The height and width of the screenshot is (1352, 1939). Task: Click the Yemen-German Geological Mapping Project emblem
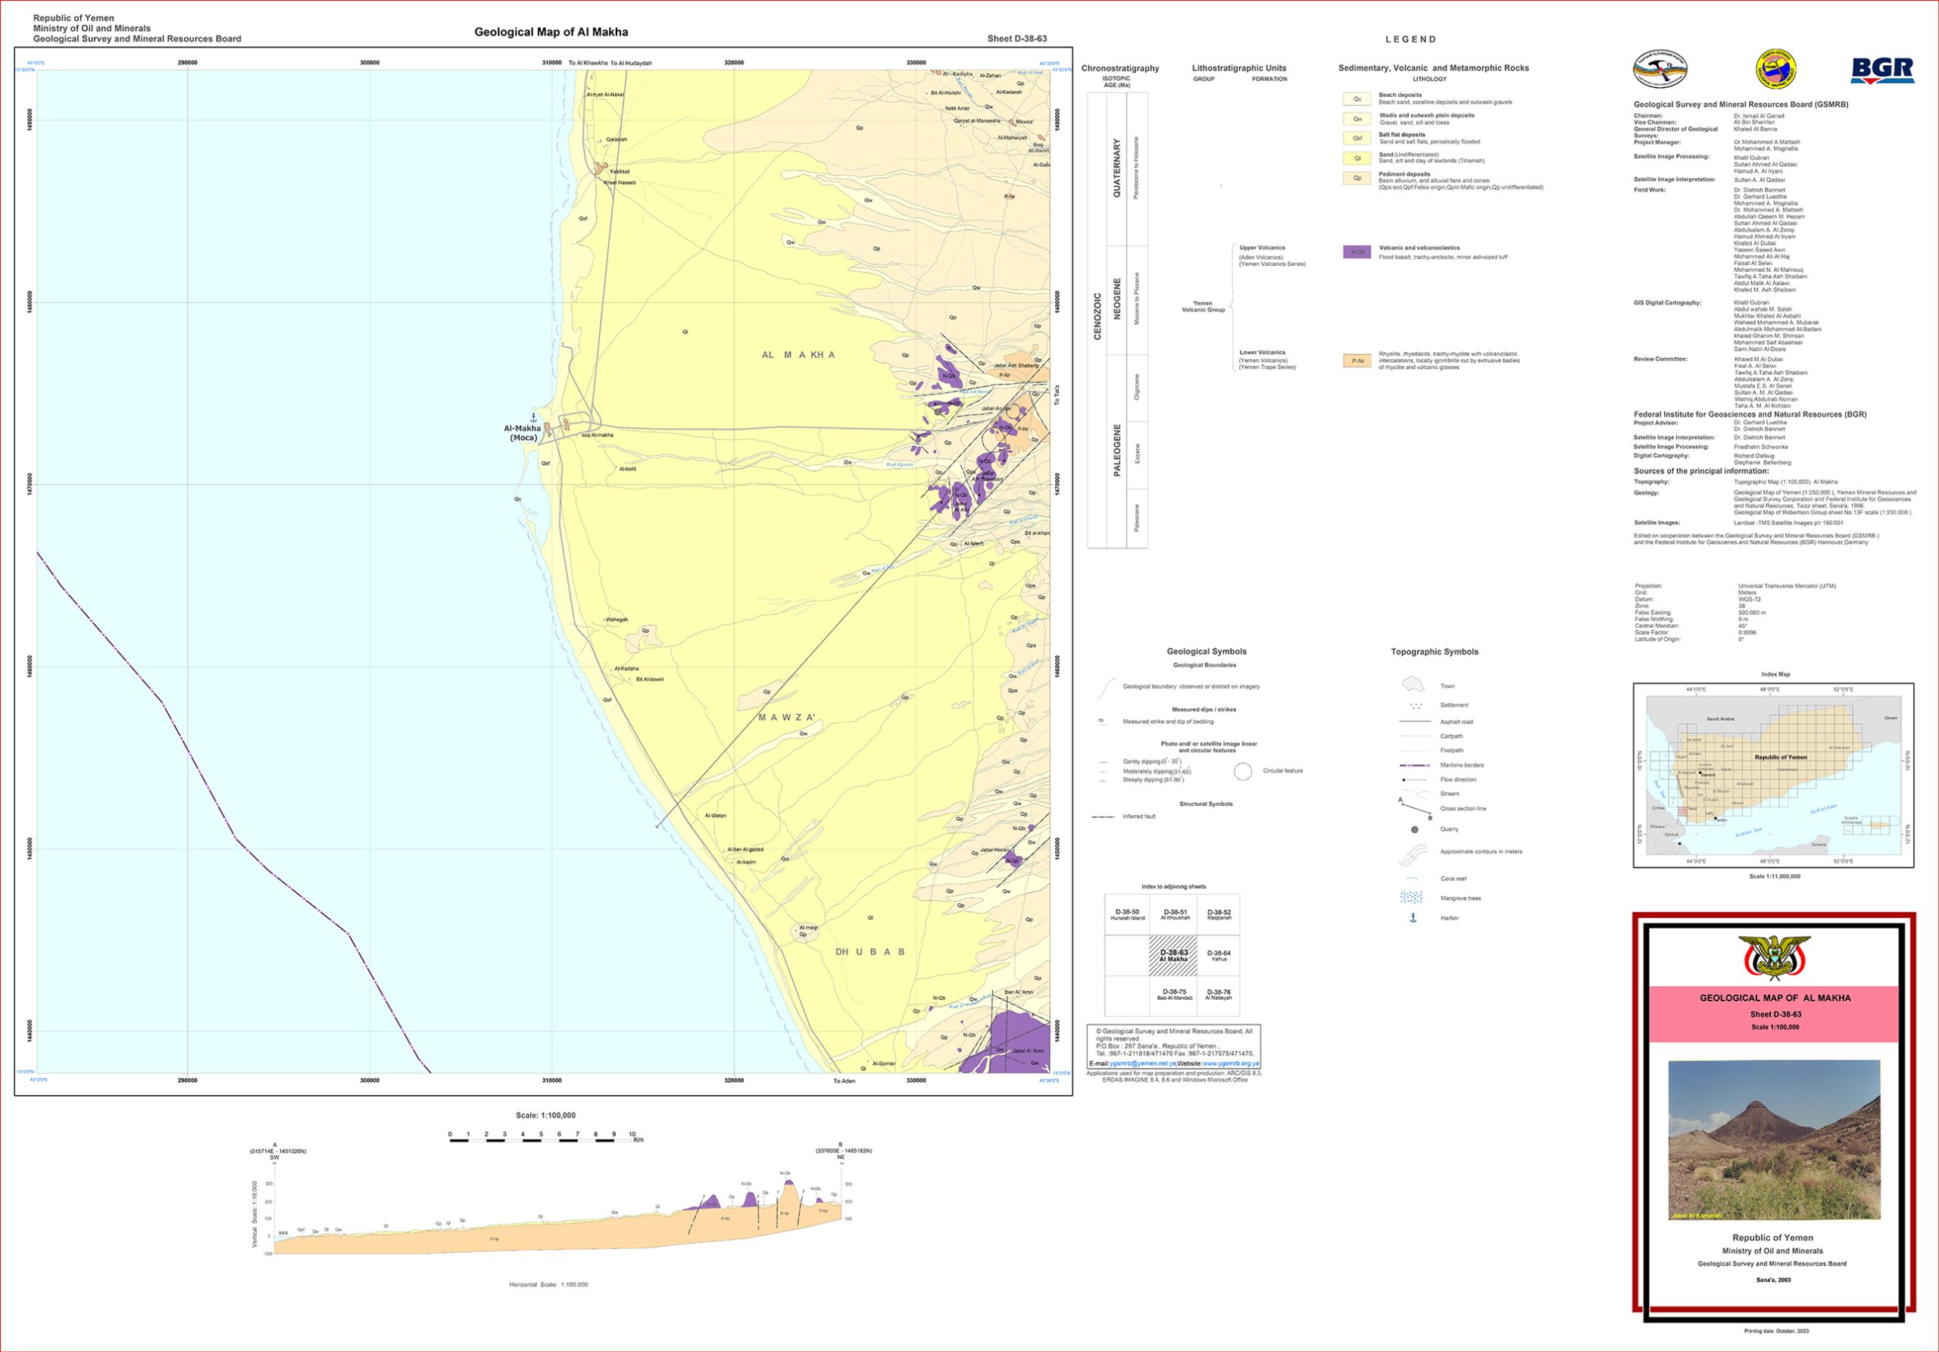(1775, 69)
